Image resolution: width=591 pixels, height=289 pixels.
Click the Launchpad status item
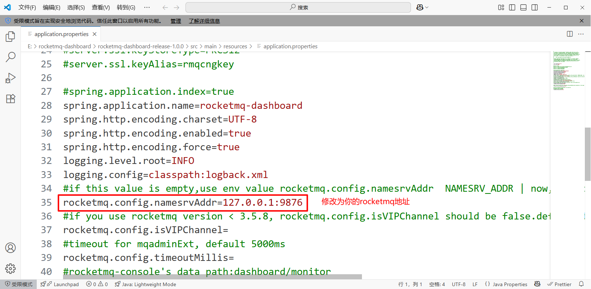(x=60, y=284)
